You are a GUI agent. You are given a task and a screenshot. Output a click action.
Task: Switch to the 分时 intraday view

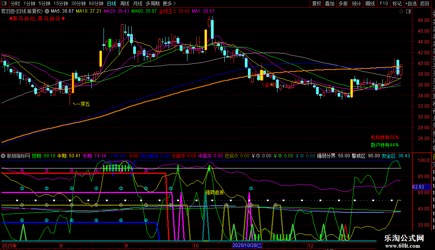[x=15, y=4]
